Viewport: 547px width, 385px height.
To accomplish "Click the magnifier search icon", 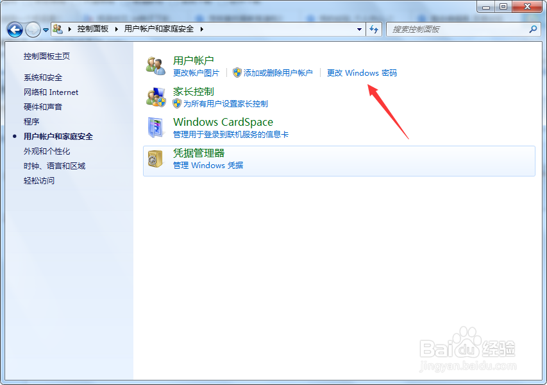I will [533, 30].
